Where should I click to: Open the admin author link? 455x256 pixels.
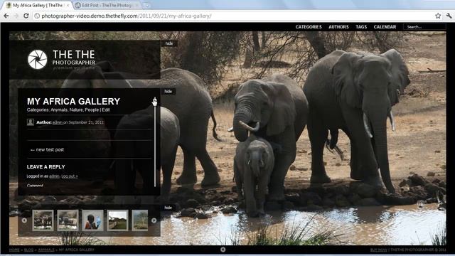pos(58,122)
